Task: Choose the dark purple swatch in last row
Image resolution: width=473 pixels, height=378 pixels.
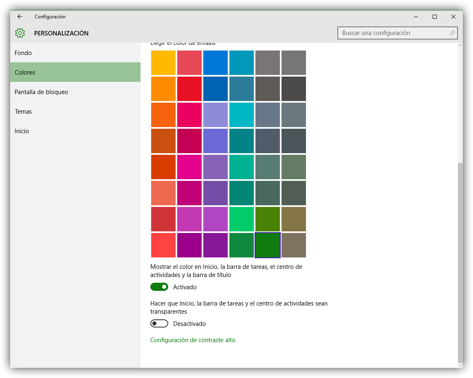Action: click(216, 245)
